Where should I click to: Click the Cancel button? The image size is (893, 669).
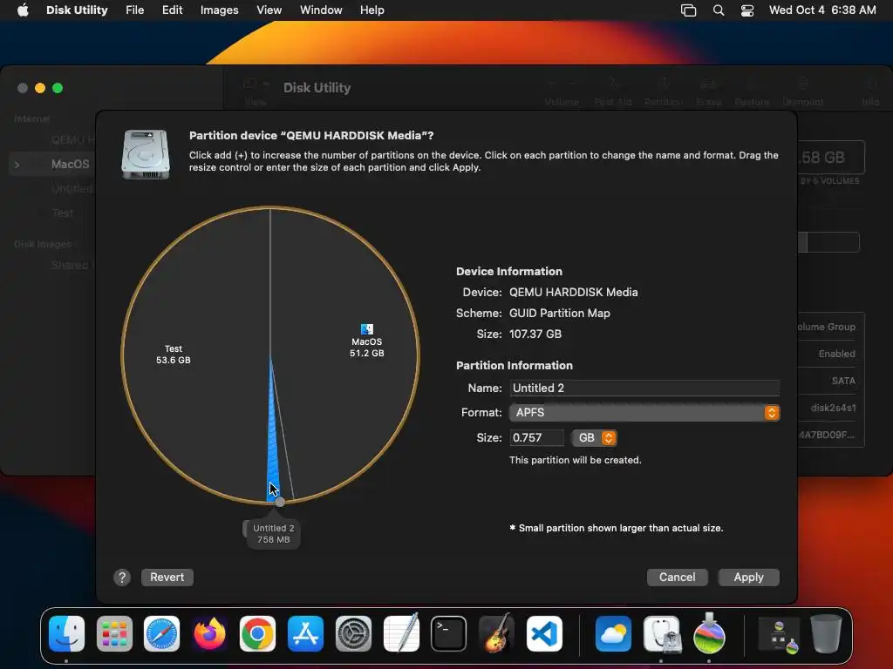(x=677, y=578)
